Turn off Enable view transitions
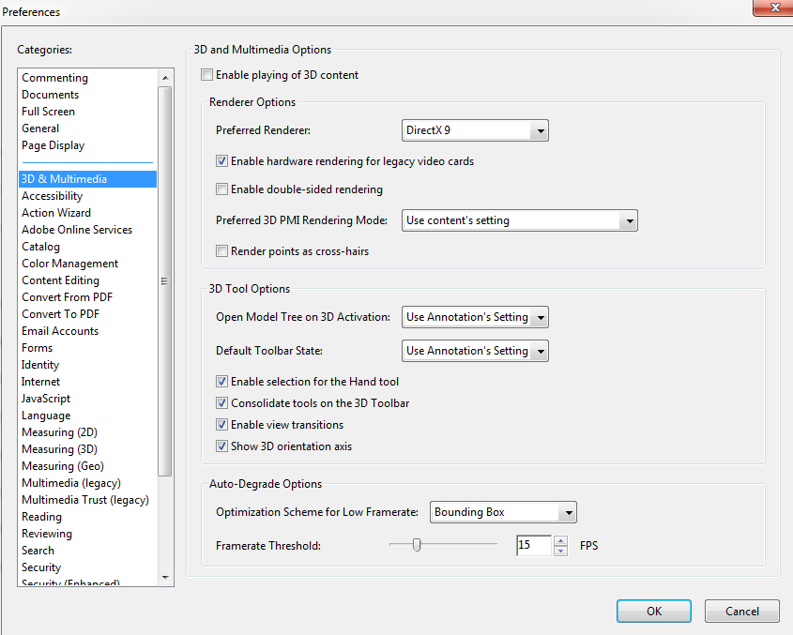This screenshot has height=635, width=793. [221, 424]
